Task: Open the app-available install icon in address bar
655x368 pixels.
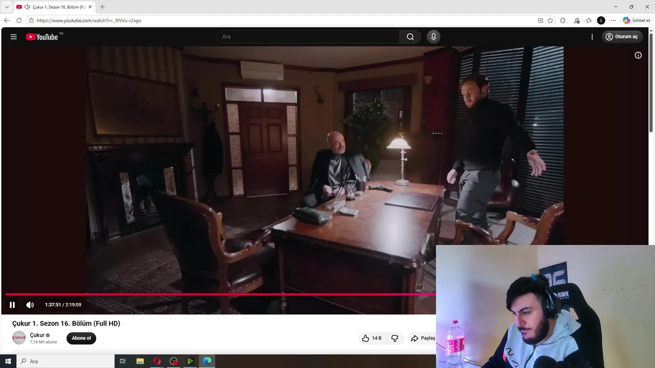Action: (540, 20)
